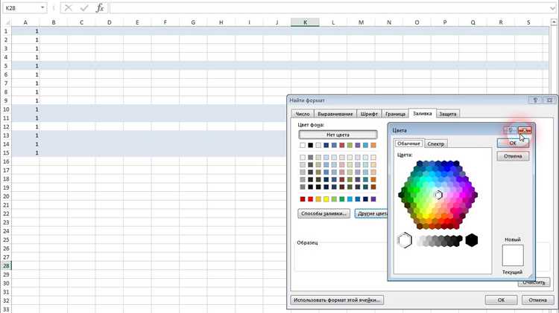Screen dimensions: 559x313
Task: Click the Select All corner of the sheet
Action: pos(6,22)
